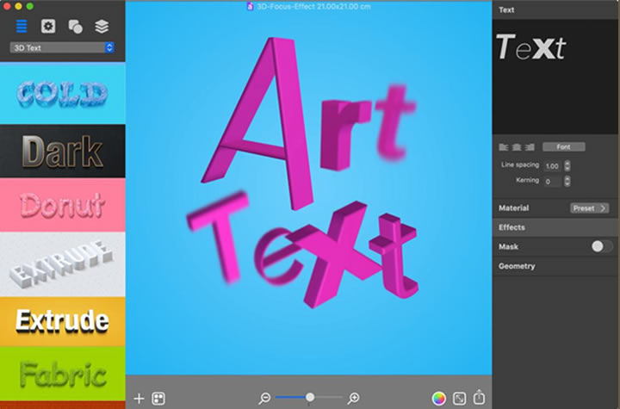The height and width of the screenshot is (409, 620).
Task: Expand the Effects section
Action: pos(555,227)
